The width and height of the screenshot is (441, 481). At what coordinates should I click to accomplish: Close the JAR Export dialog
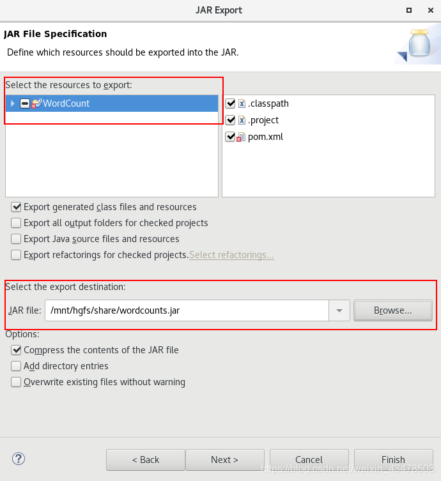click(431, 10)
